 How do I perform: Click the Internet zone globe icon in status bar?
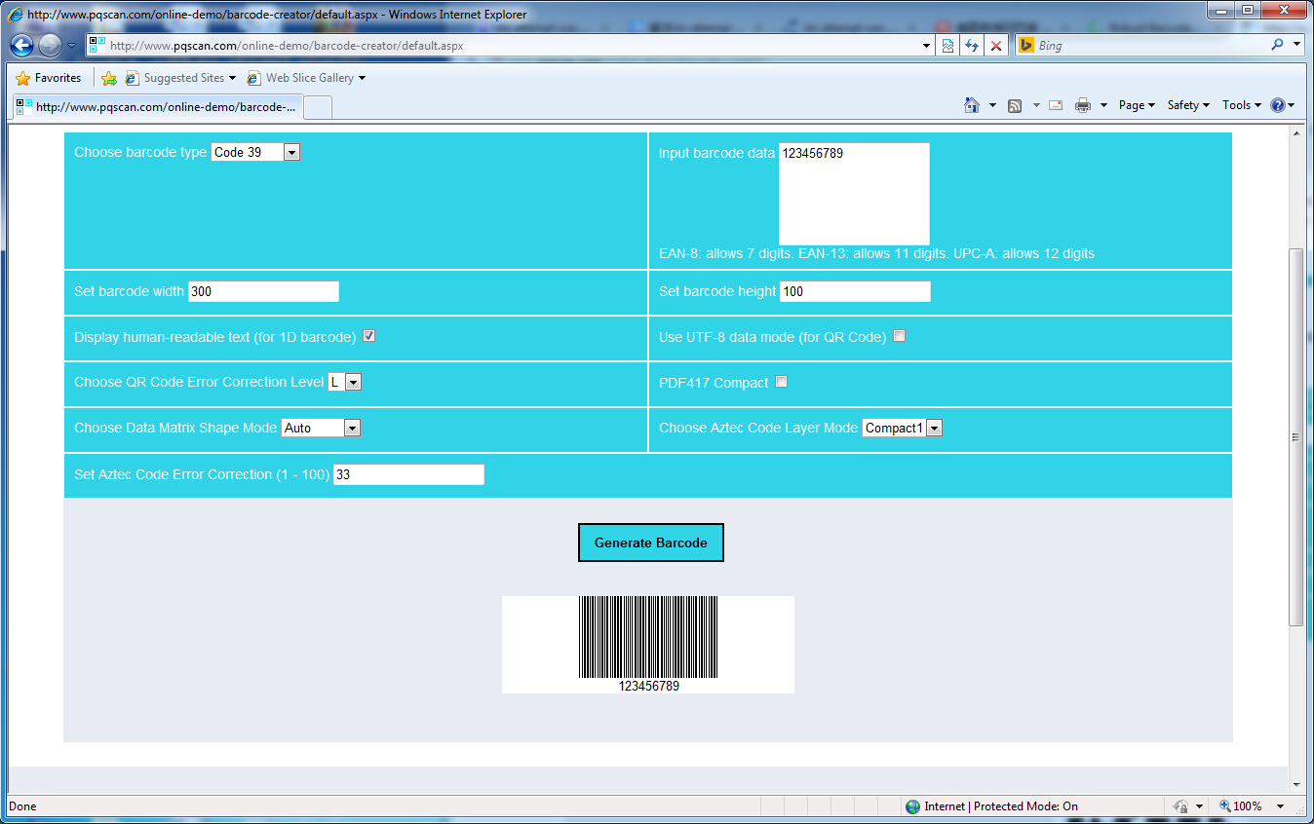(x=912, y=806)
